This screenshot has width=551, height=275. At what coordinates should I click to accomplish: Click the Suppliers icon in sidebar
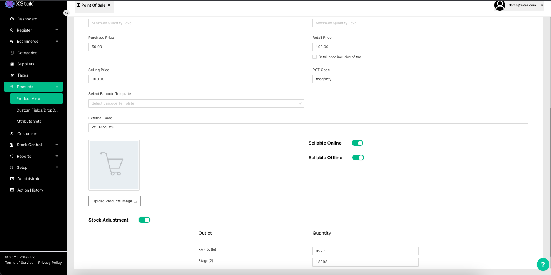[x=12, y=64]
